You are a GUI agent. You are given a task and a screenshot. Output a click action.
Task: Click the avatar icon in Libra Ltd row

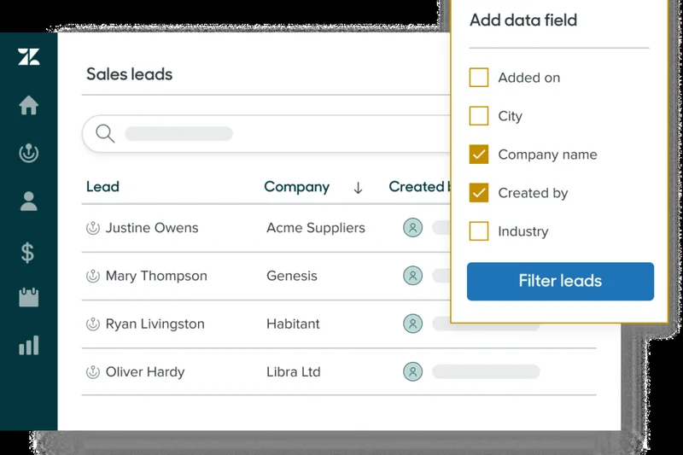[412, 372]
